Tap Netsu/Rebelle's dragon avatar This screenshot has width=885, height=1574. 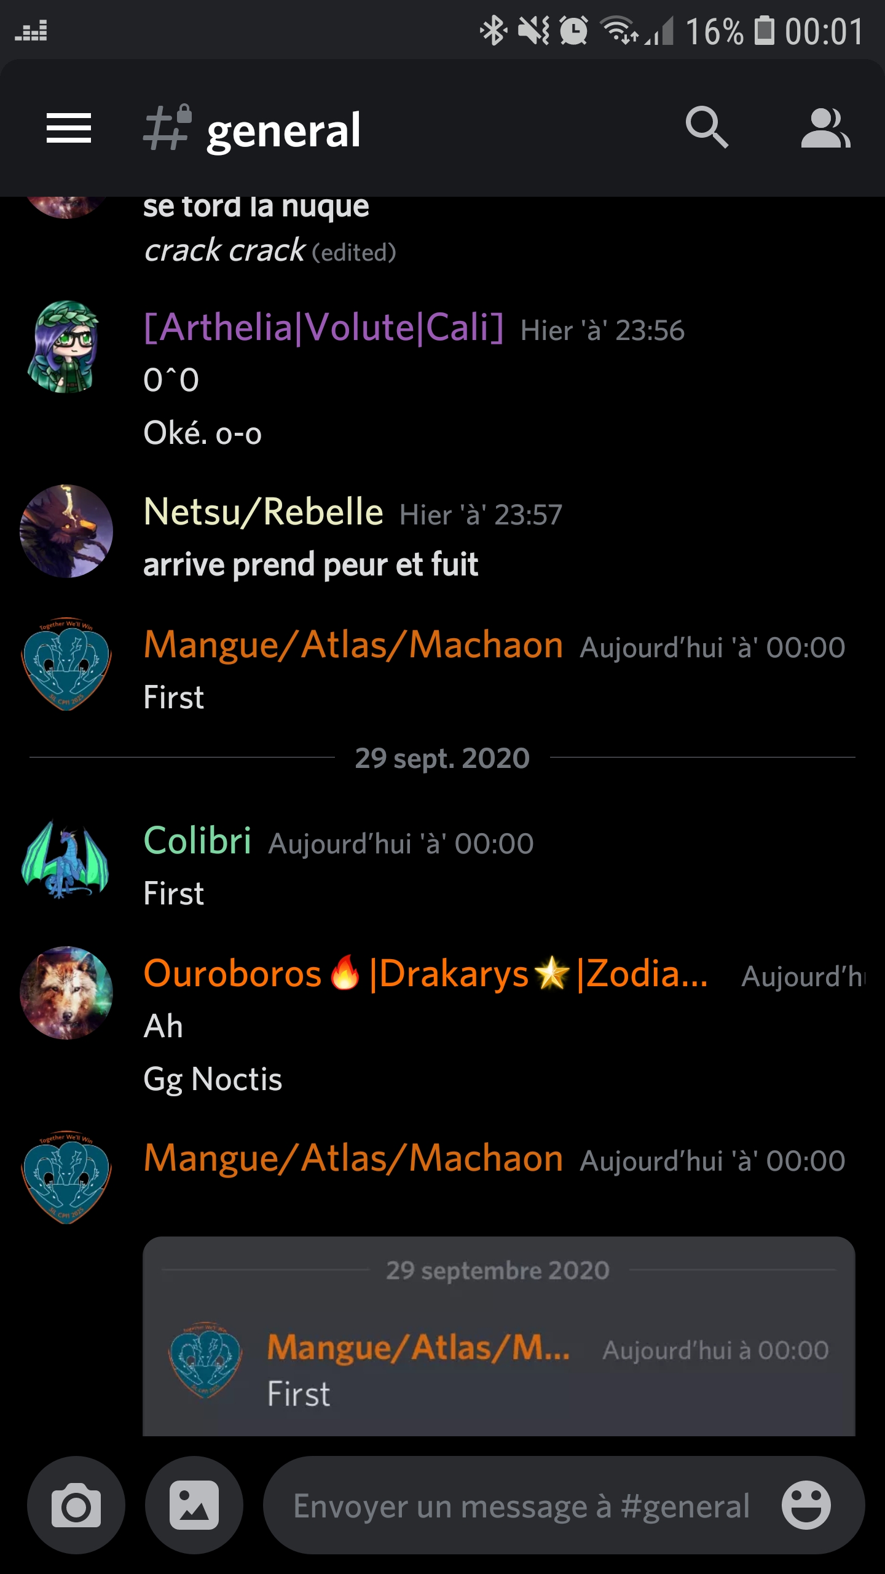[66, 531]
